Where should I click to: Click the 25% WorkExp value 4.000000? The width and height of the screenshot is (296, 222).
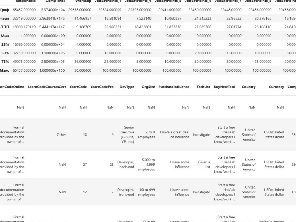pyautogui.click(x=84, y=45)
